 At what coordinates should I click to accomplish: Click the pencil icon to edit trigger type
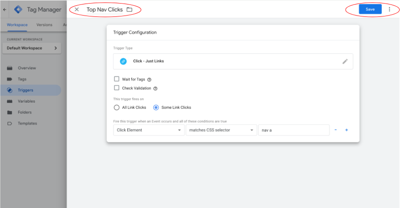(345, 61)
